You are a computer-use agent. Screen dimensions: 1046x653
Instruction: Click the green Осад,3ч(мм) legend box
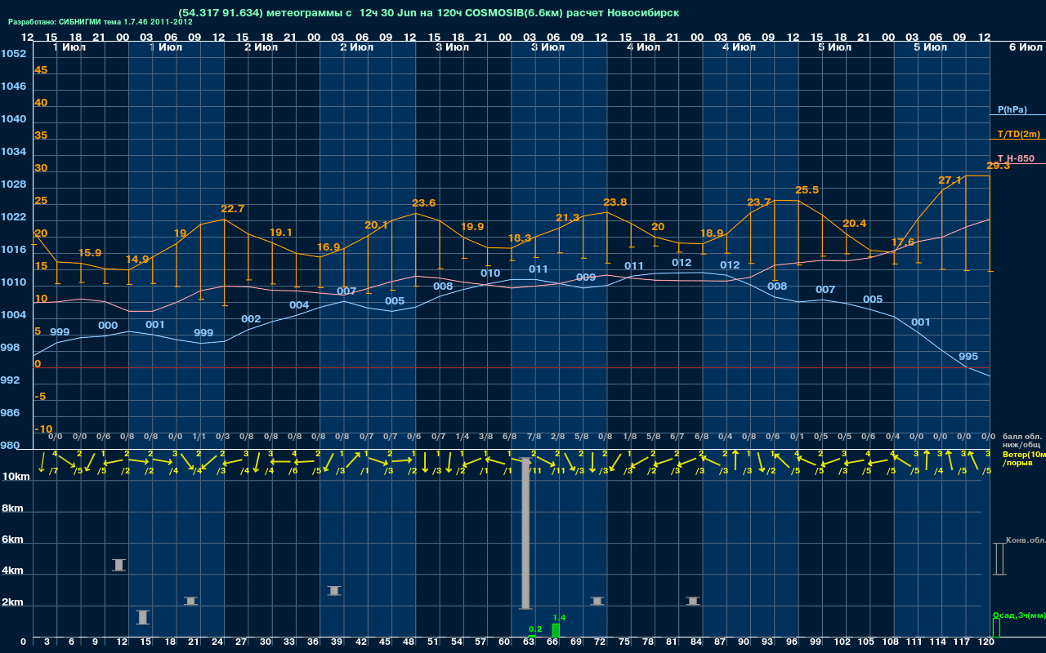[x=996, y=628]
